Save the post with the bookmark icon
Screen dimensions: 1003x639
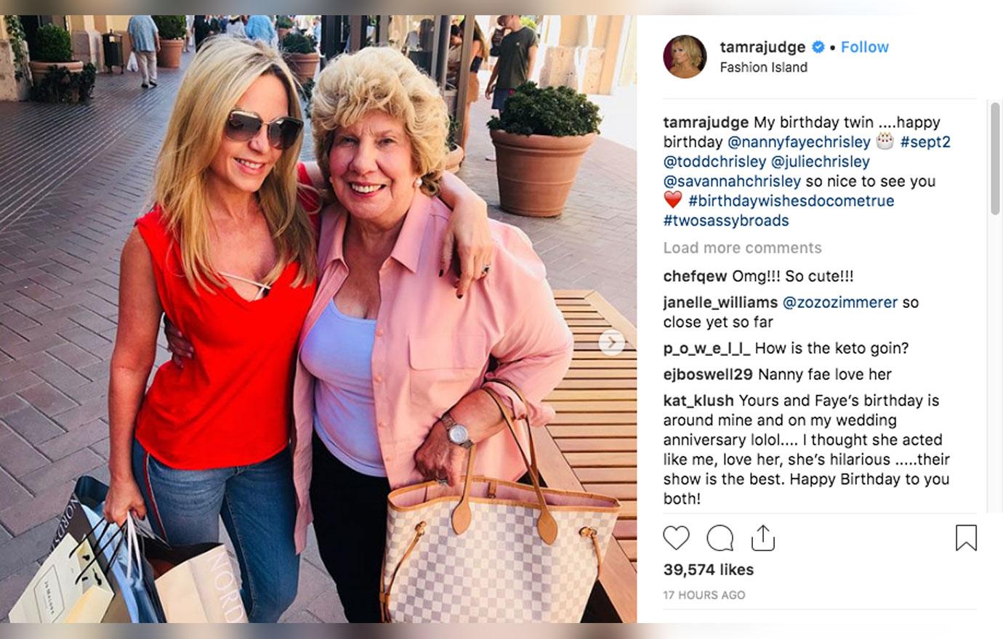coord(966,538)
